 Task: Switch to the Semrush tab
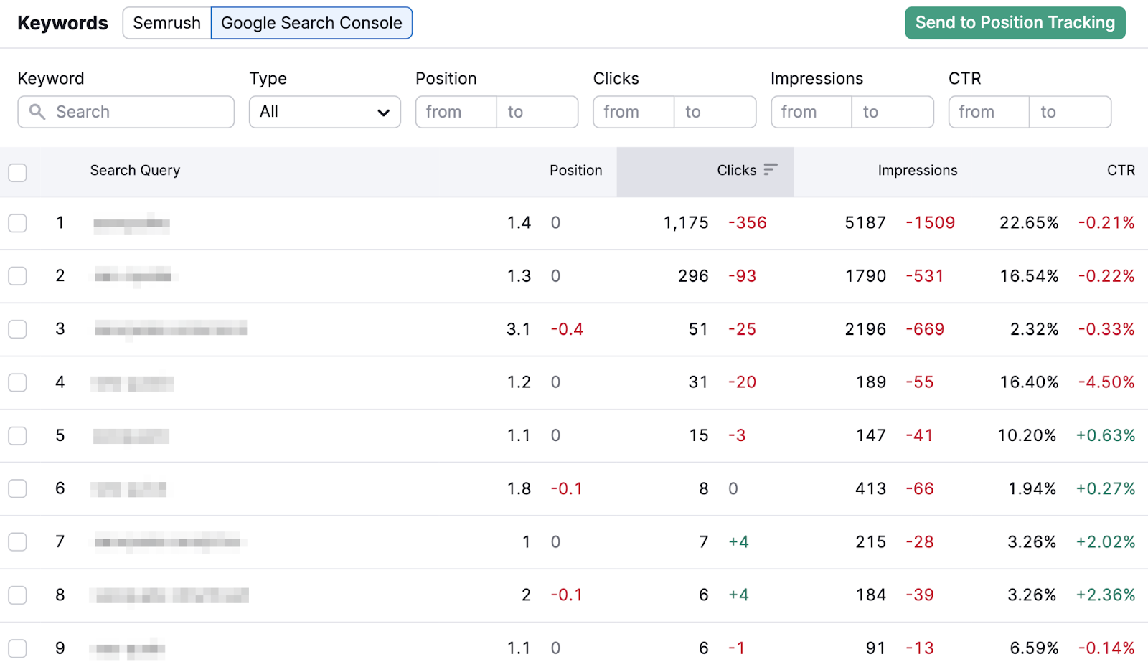click(x=166, y=22)
